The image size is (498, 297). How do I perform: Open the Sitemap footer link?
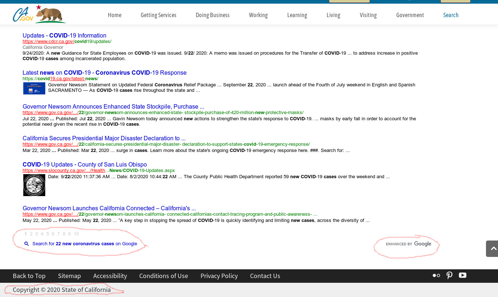coord(69,276)
